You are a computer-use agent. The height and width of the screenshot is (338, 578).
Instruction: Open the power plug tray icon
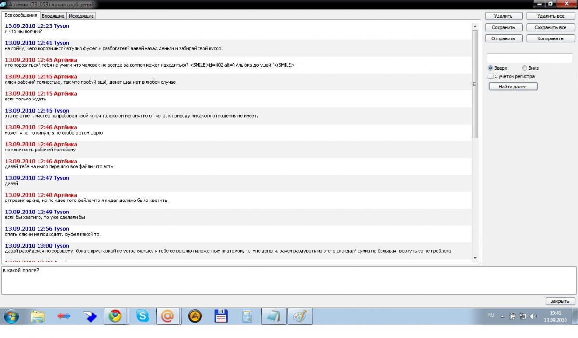click(512, 316)
